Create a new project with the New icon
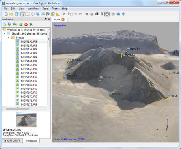 [6, 14]
